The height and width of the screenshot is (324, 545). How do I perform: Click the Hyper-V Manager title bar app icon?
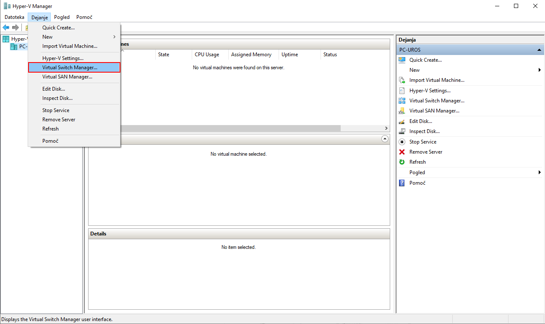pyautogui.click(x=7, y=6)
